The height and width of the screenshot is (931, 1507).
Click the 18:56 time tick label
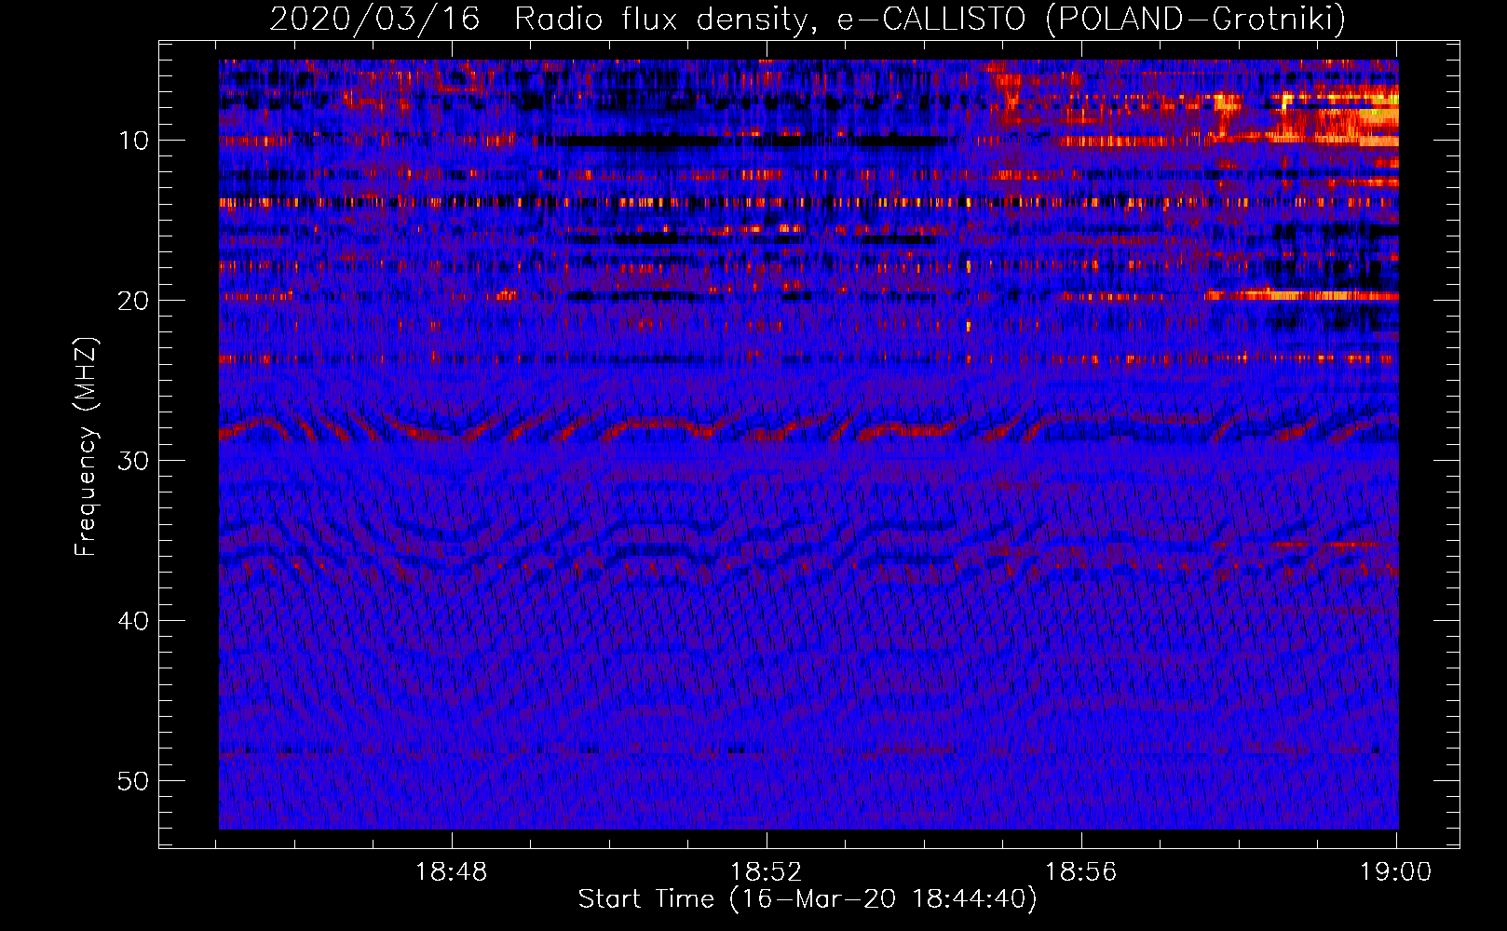pyautogui.click(x=1080, y=872)
